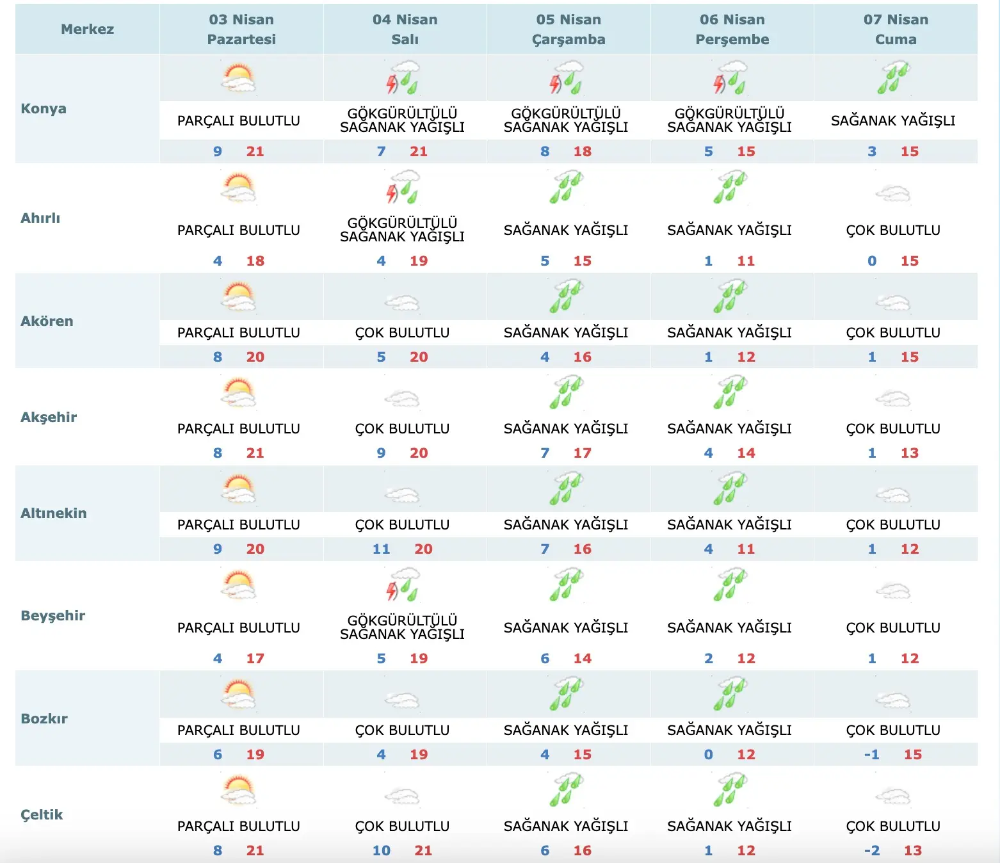The height and width of the screenshot is (863, 1000).
Task: Click Ahırlı's SAĞANAK YAĞIŞLI text for 05 Nisan
Action: (566, 230)
